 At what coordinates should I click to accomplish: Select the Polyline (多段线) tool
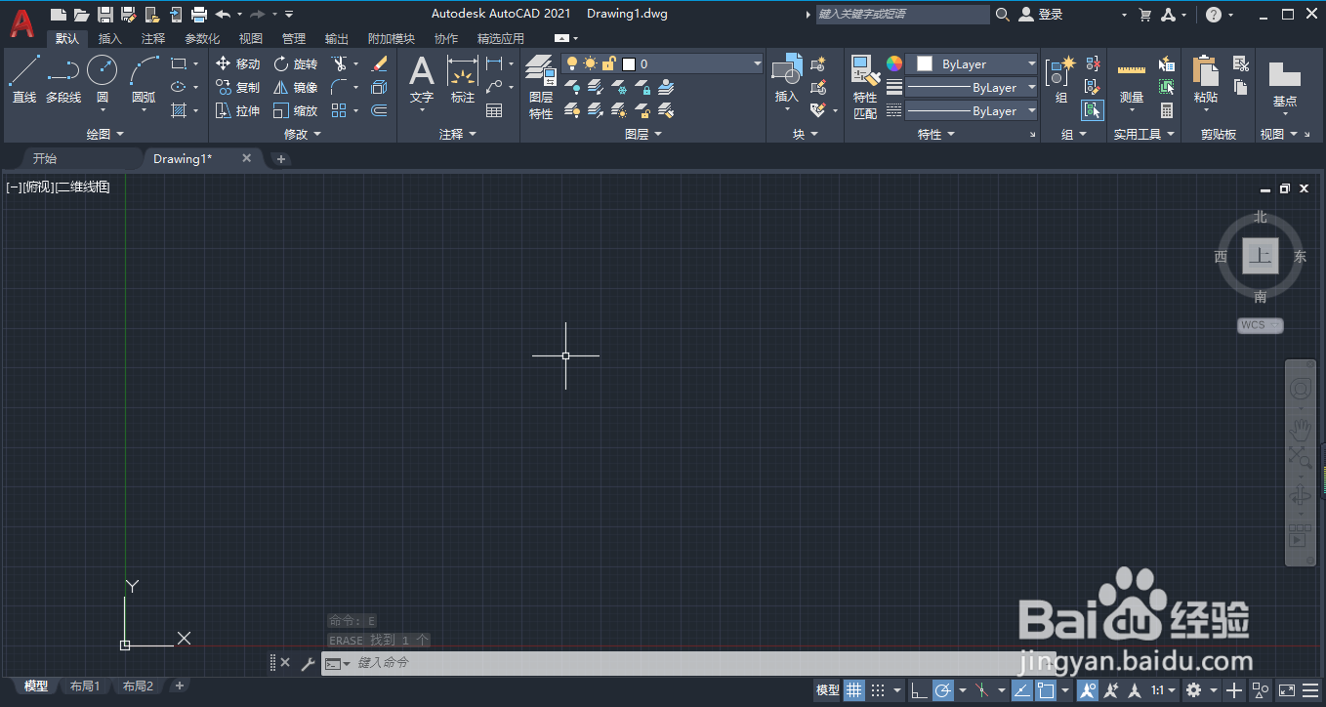[63, 80]
